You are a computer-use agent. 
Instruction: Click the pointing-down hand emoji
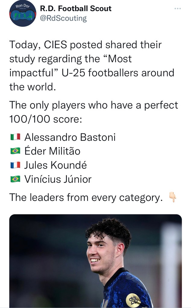click(x=173, y=197)
